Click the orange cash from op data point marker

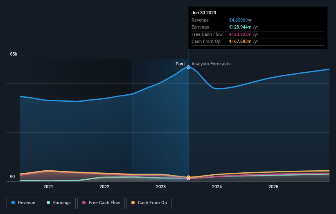tap(188, 177)
